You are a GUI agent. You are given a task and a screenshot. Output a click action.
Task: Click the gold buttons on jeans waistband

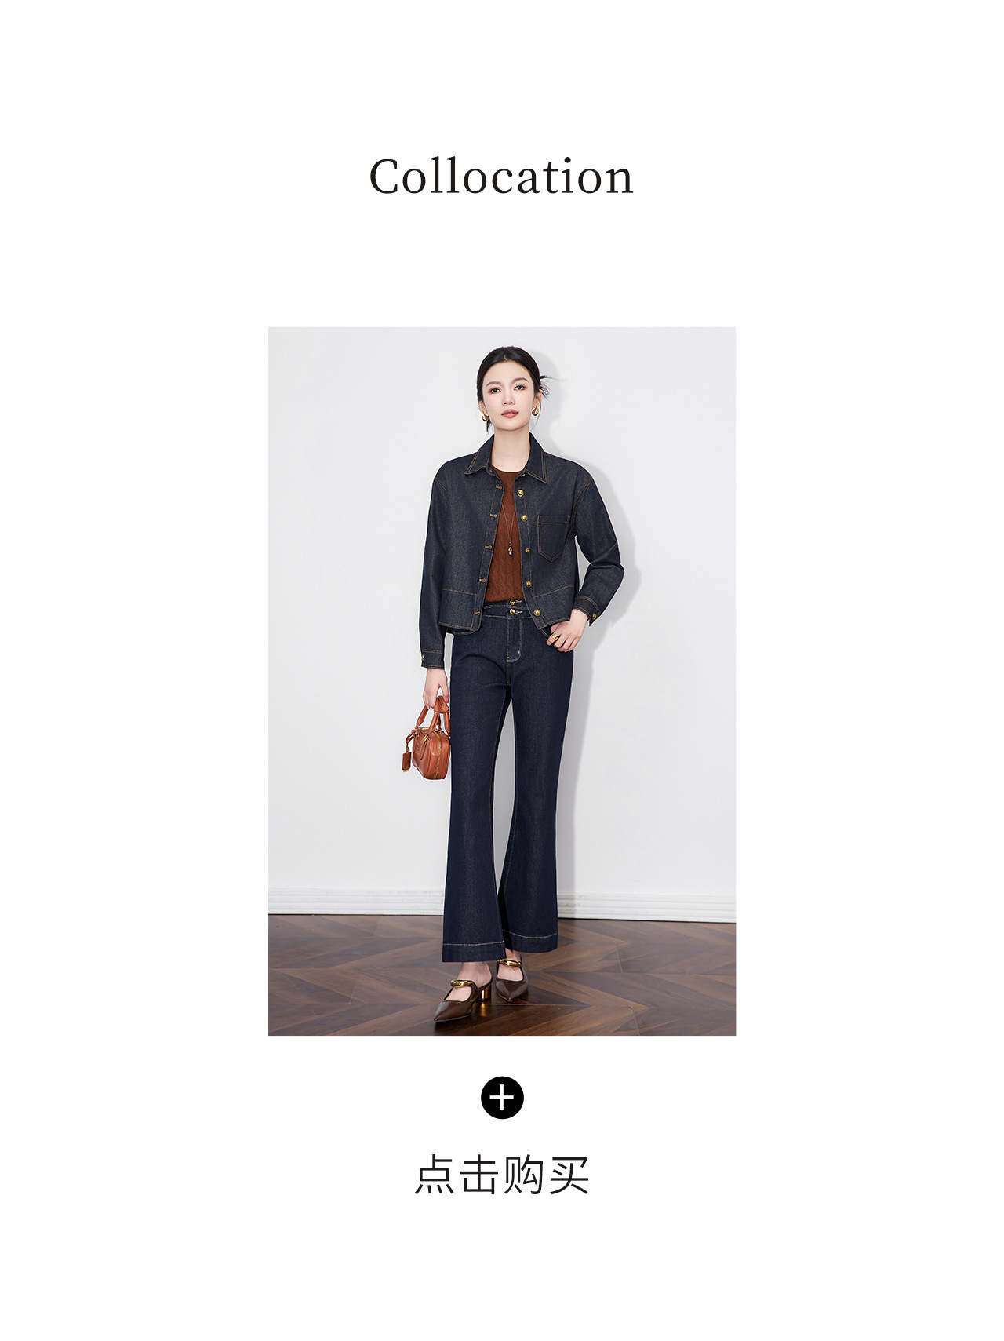(x=514, y=607)
